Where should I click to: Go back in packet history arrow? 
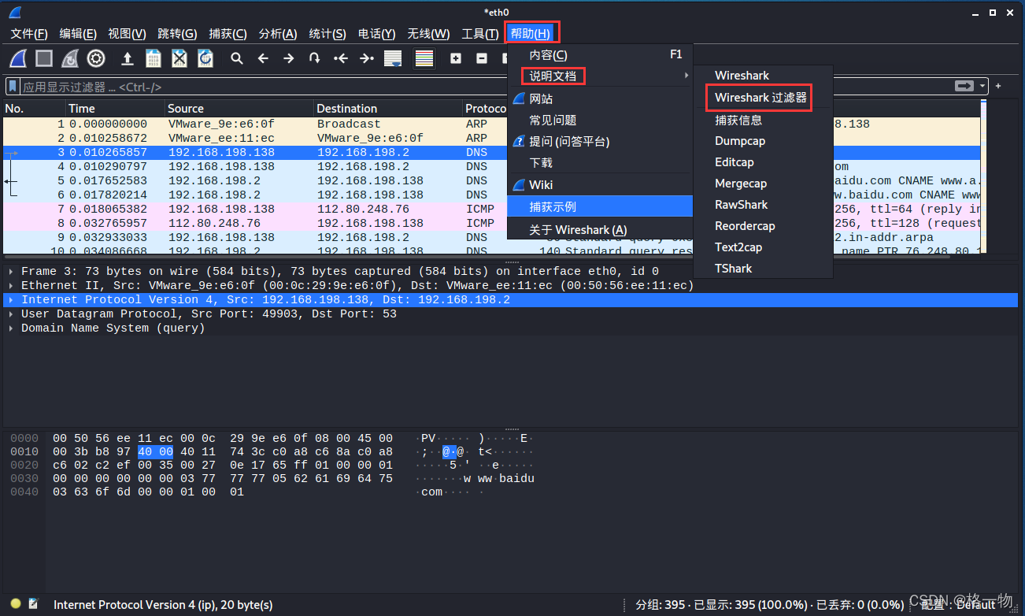click(x=263, y=58)
